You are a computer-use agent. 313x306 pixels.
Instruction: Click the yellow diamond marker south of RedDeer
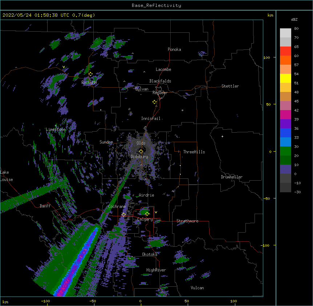[x=154, y=102]
